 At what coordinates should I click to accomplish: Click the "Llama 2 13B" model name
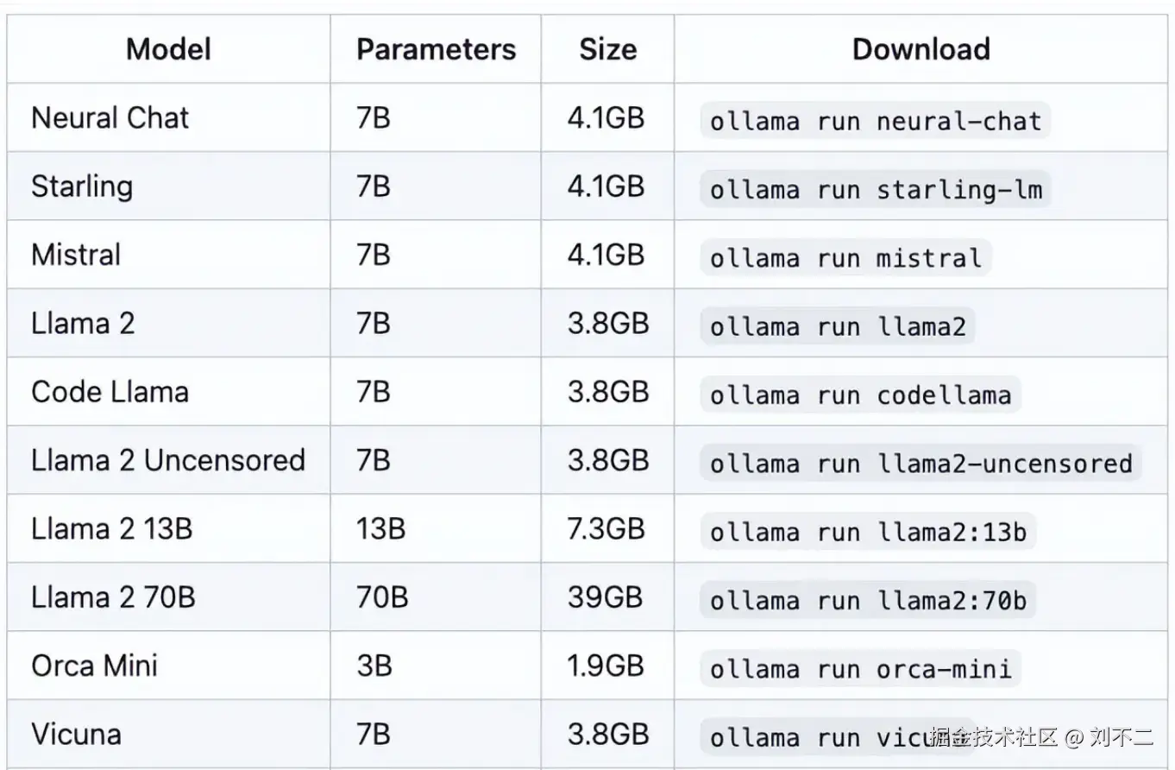pyautogui.click(x=111, y=529)
